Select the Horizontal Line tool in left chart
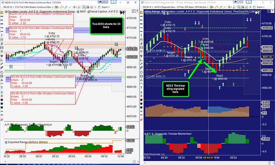The height and width of the screenshot is (165, 275). click(x=2, y=31)
